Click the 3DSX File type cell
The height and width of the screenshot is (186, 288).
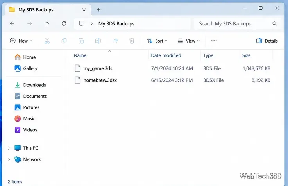point(213,80)
